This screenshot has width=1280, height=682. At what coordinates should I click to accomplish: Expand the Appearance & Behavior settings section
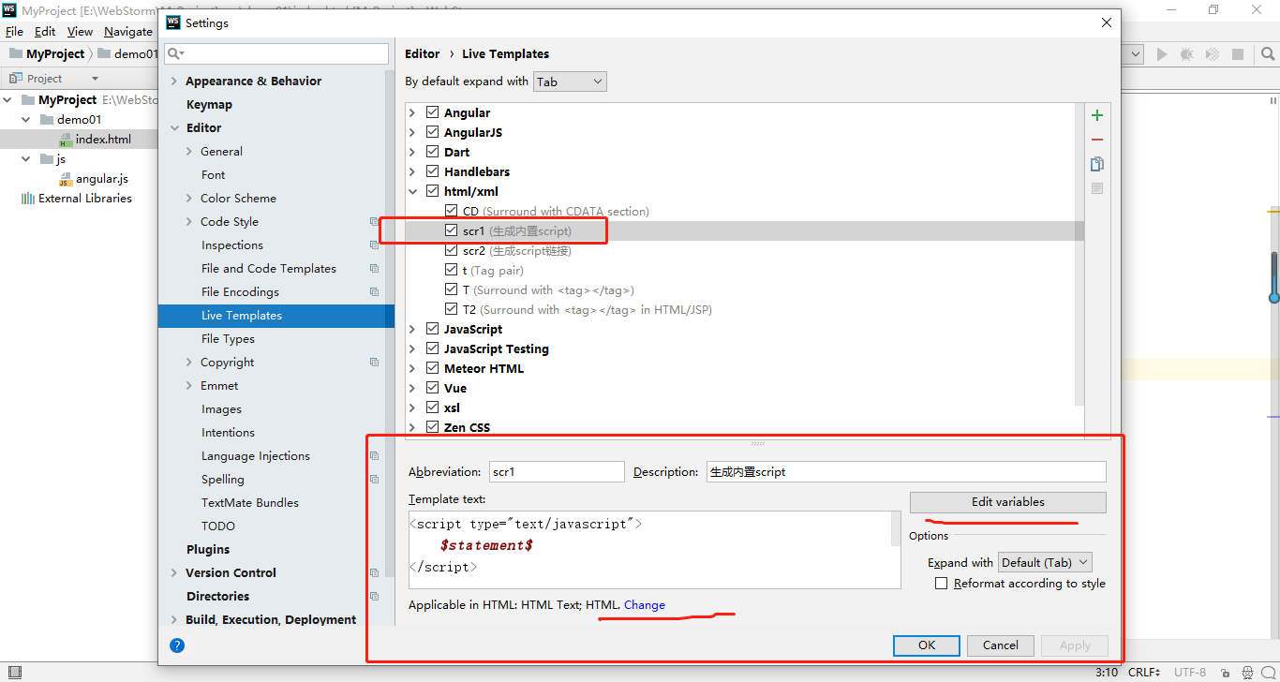coord(174,82)
